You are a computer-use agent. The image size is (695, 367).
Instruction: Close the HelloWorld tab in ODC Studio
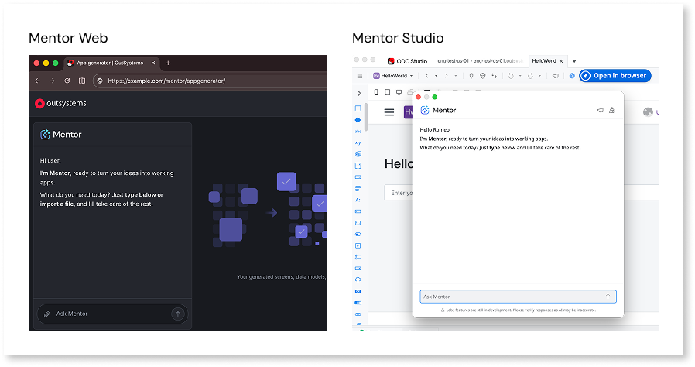pos(561,61)
